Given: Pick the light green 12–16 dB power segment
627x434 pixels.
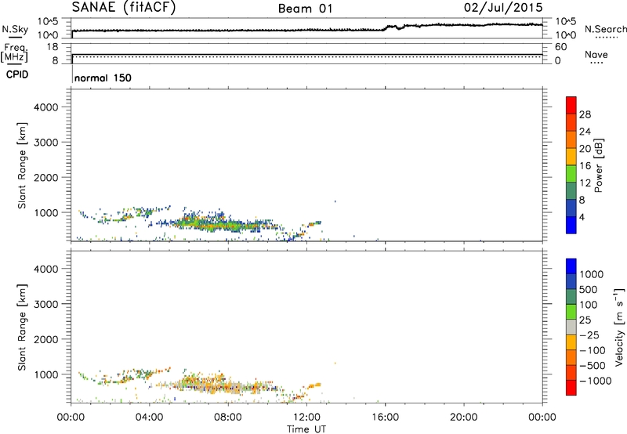Looking at the screenshot, I should (571, 173).
